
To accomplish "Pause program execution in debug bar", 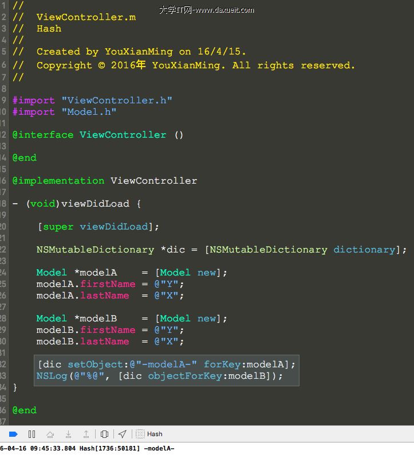I will [32, 434].
